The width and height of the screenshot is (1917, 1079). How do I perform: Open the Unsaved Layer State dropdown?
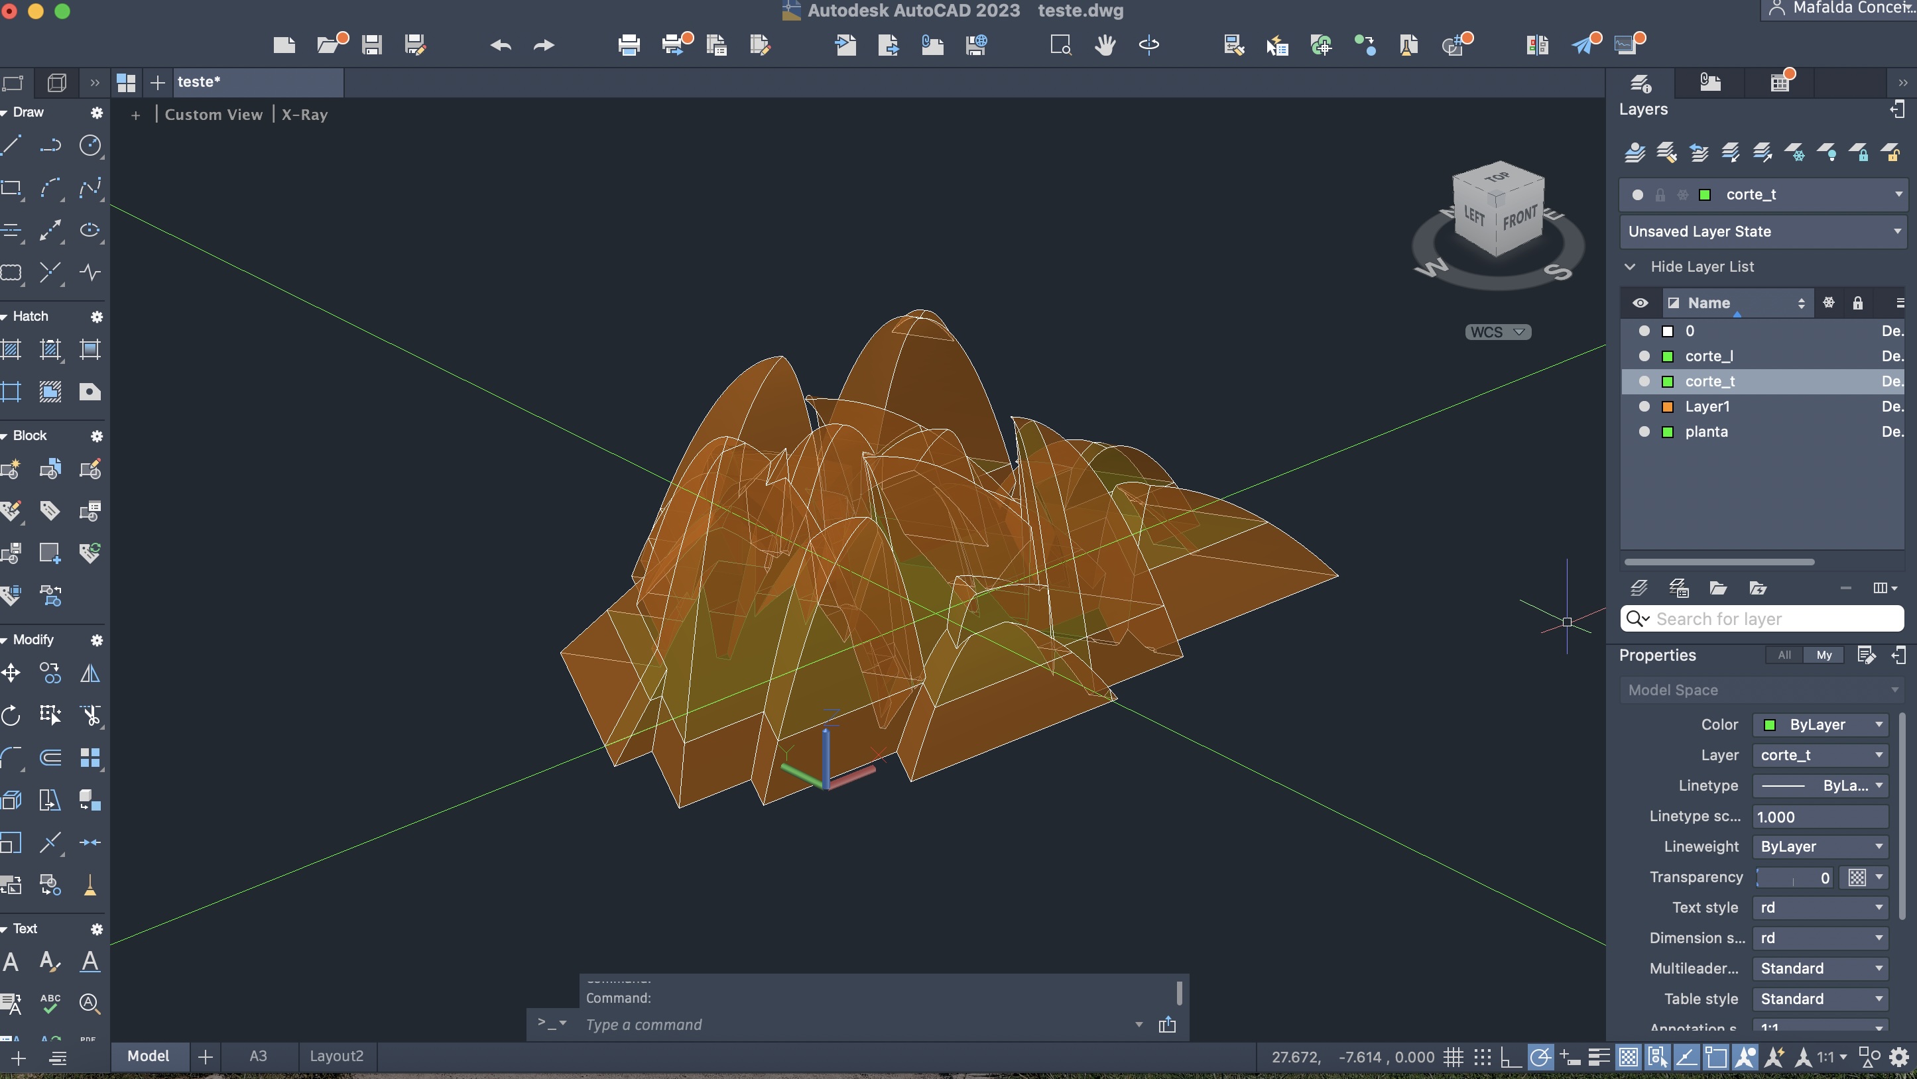(x=1898, y=231)
